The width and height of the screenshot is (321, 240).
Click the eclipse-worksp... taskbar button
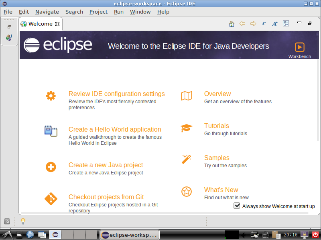click(x=130, y=235)
